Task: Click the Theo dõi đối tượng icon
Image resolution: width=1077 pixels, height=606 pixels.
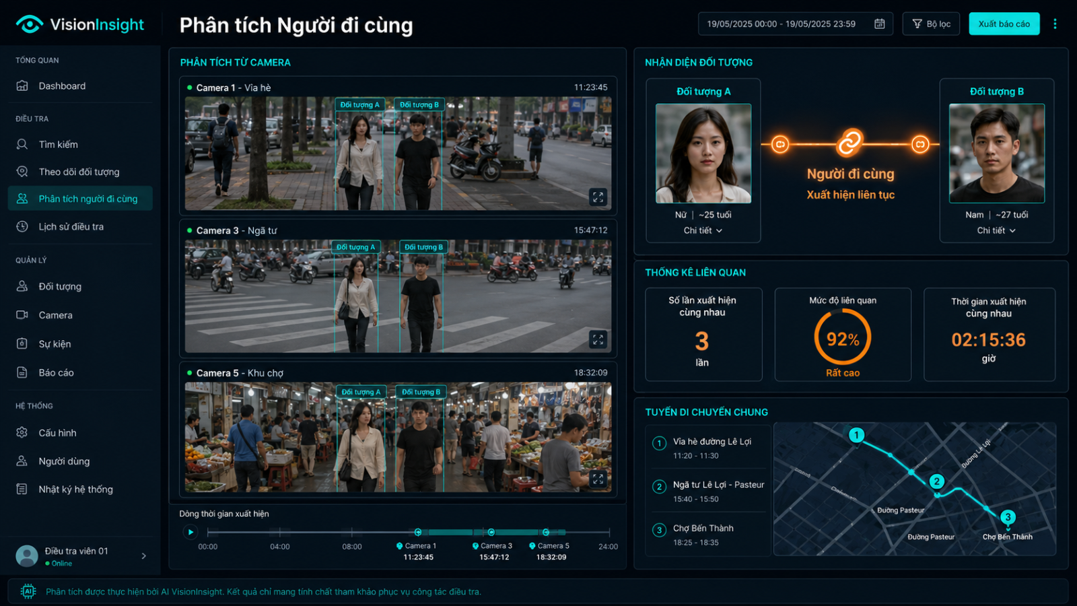Action: point(22,172)
